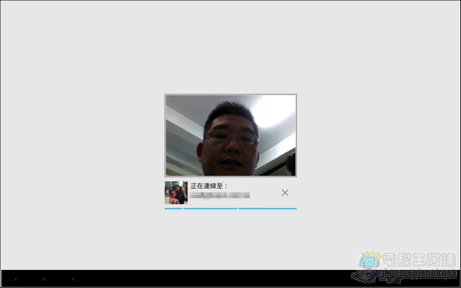
Task: Tap the dimmed Recent apps dot in navigation bar
Action: 73,279
